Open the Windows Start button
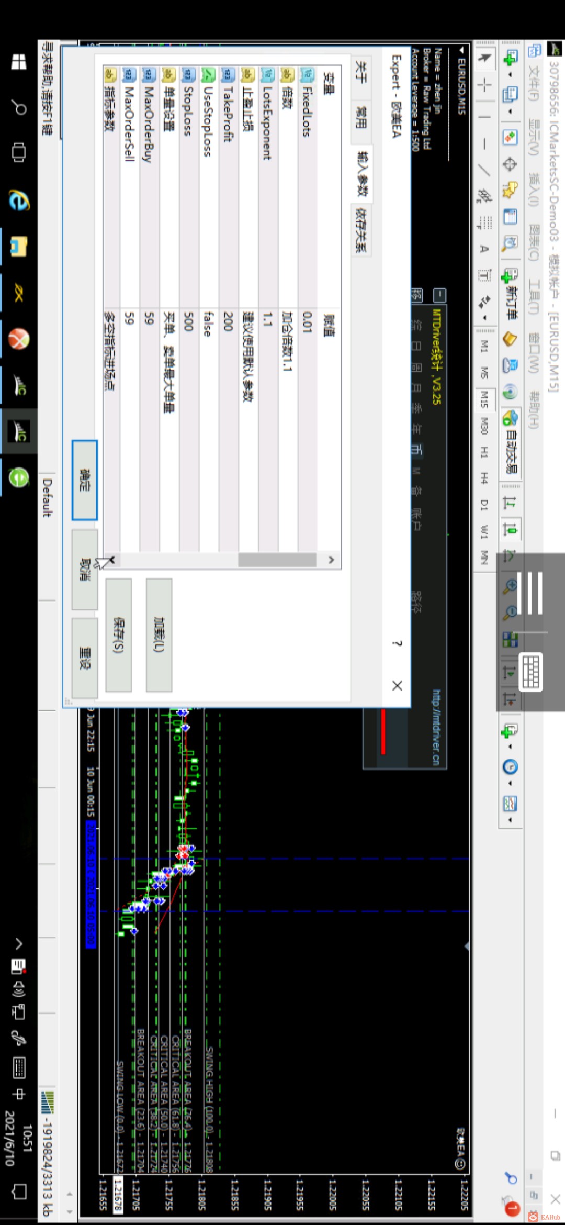Image resolution: width=565 pixels, height=1225 pixels. 19,62
